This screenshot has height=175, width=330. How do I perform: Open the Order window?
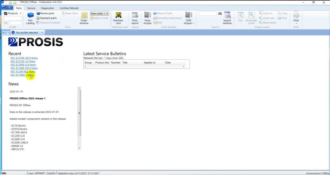[x=84, y=18]
